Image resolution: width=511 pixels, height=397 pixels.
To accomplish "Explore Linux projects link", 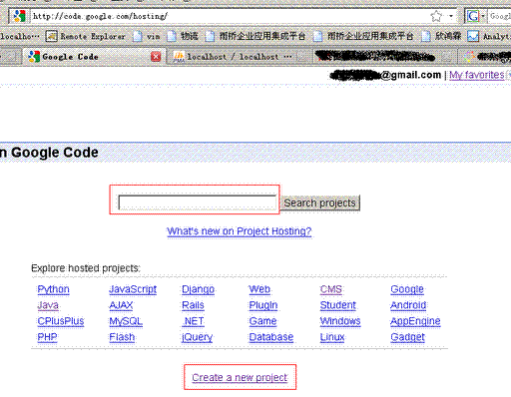I will (332, 337).
